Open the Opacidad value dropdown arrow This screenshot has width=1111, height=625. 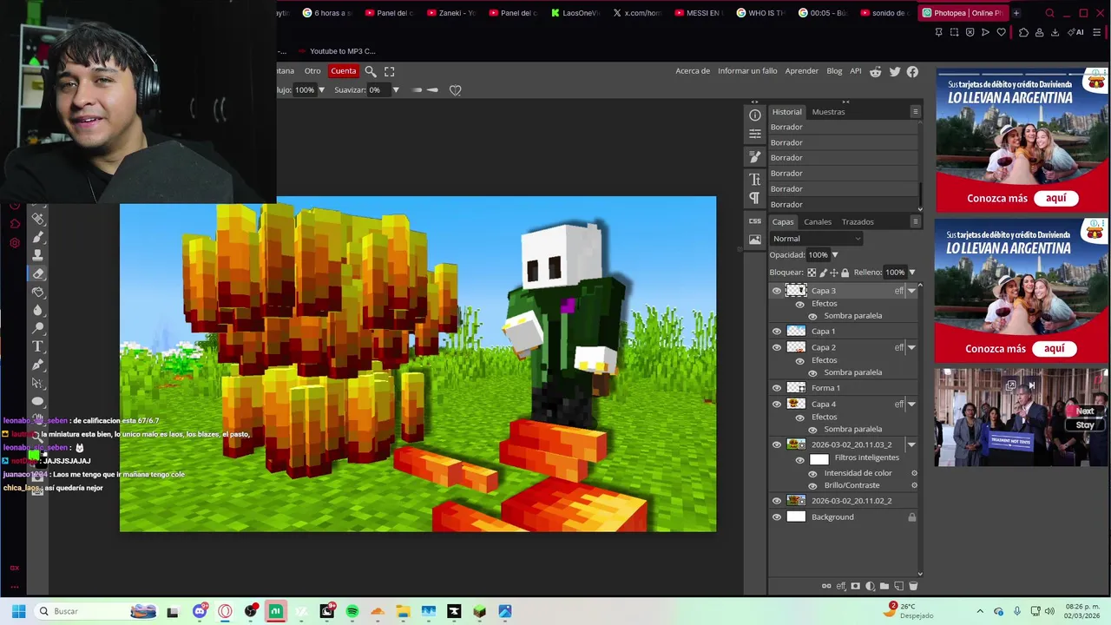[835, 255]
